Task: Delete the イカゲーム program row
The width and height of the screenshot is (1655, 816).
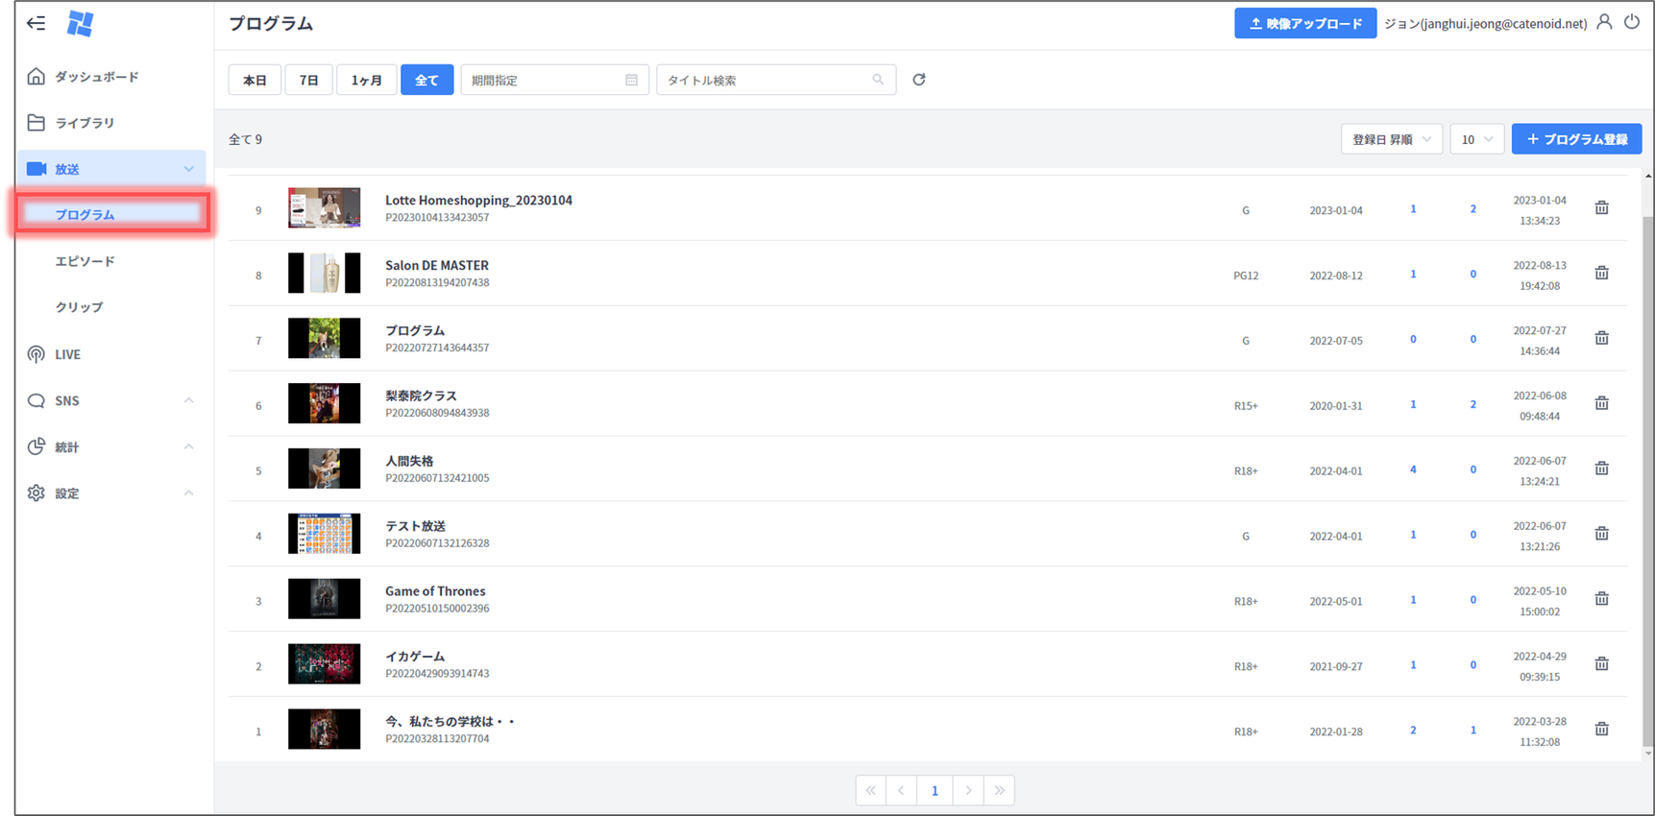Action: 1601,664
